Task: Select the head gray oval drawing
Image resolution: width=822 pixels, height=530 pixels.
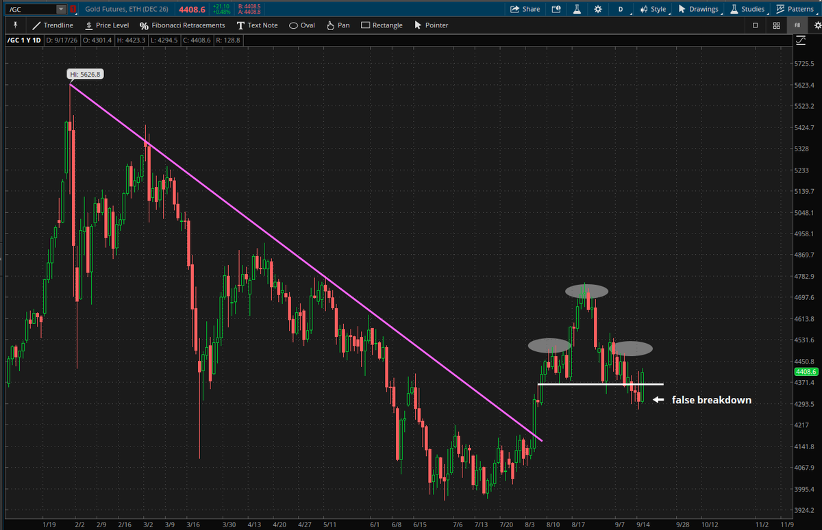Action: [587, 291]
